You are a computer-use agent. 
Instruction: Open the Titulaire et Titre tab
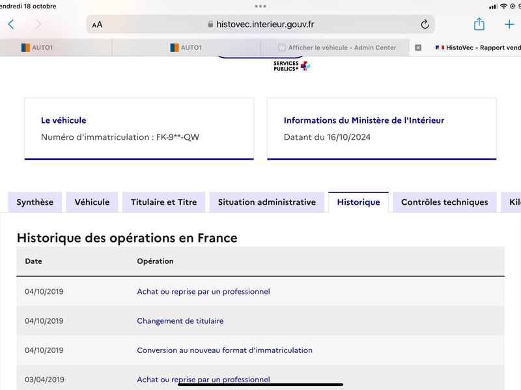[x=164, y=202]
